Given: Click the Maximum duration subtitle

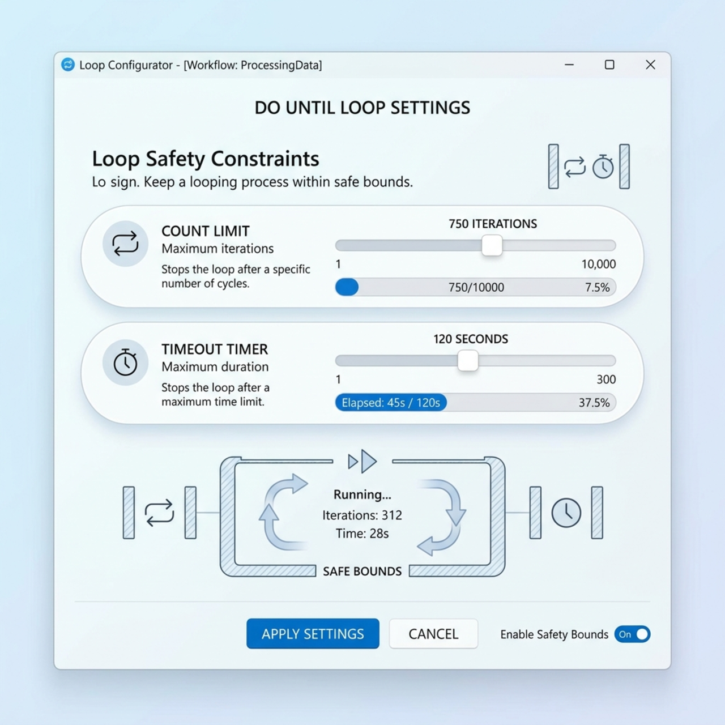Looking at the screenshot, I should coord(215,367).
